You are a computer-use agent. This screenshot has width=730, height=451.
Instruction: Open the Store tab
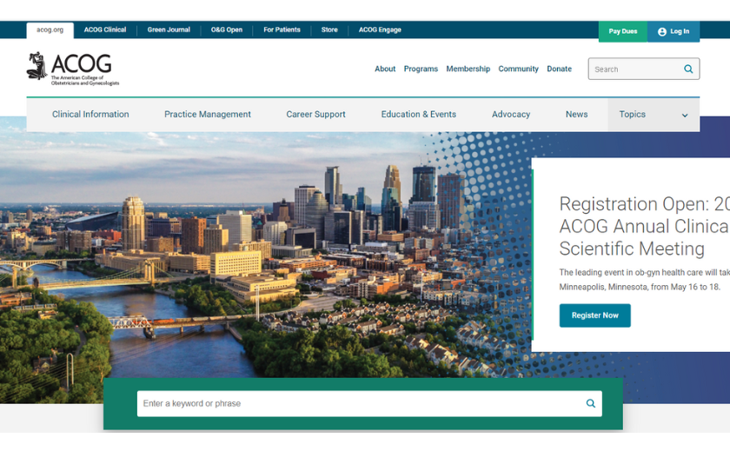(x=329, y=30)
